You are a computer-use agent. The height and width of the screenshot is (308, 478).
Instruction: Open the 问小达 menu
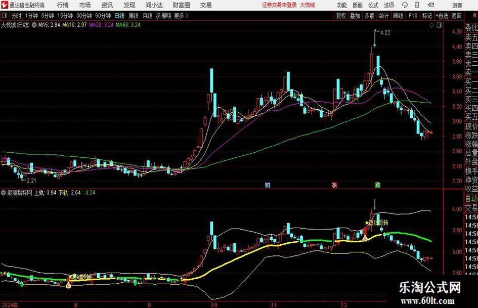pos(154,5)
